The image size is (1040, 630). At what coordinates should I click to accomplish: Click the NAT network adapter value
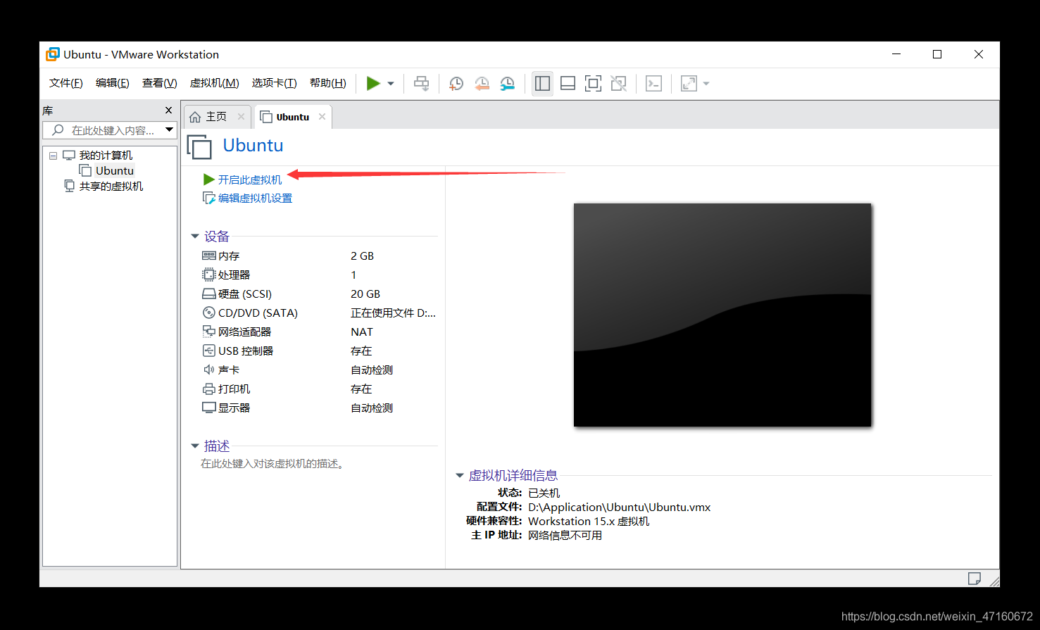362,332
